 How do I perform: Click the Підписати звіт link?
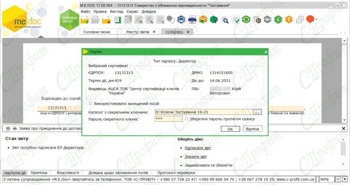point(198,148)
